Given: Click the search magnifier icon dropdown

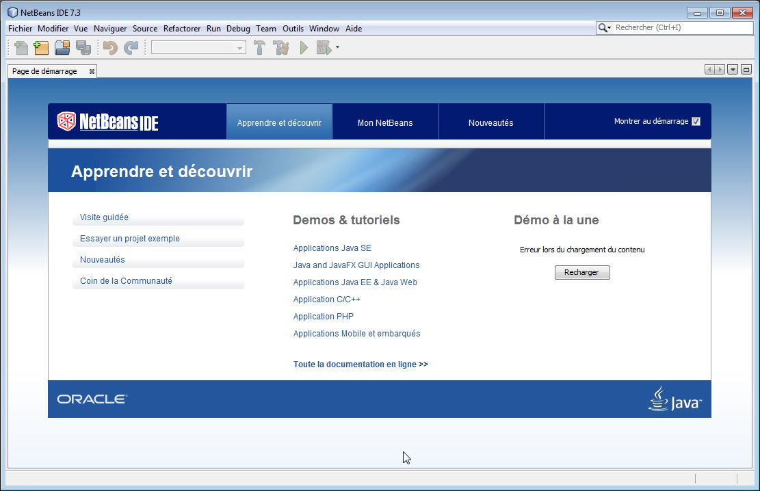Looking at the screenshot, I should click(x=604, y=27).
